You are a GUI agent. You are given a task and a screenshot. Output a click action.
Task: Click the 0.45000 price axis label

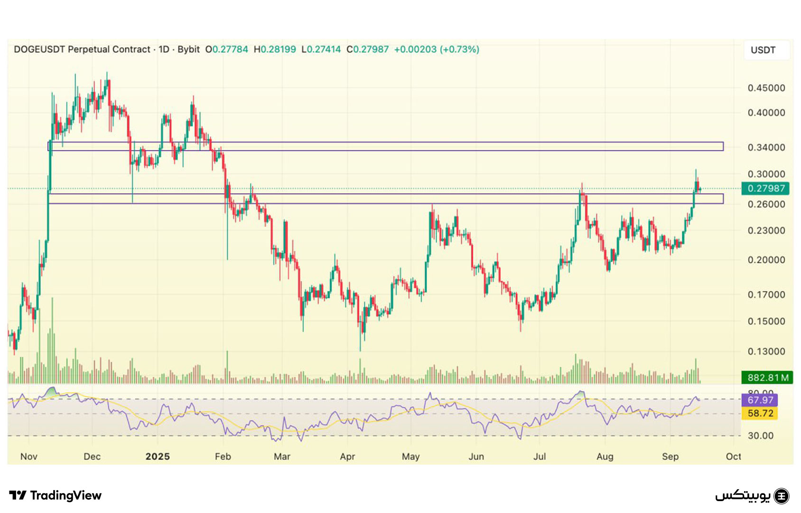pyautogui.click(x=766, y=88)
